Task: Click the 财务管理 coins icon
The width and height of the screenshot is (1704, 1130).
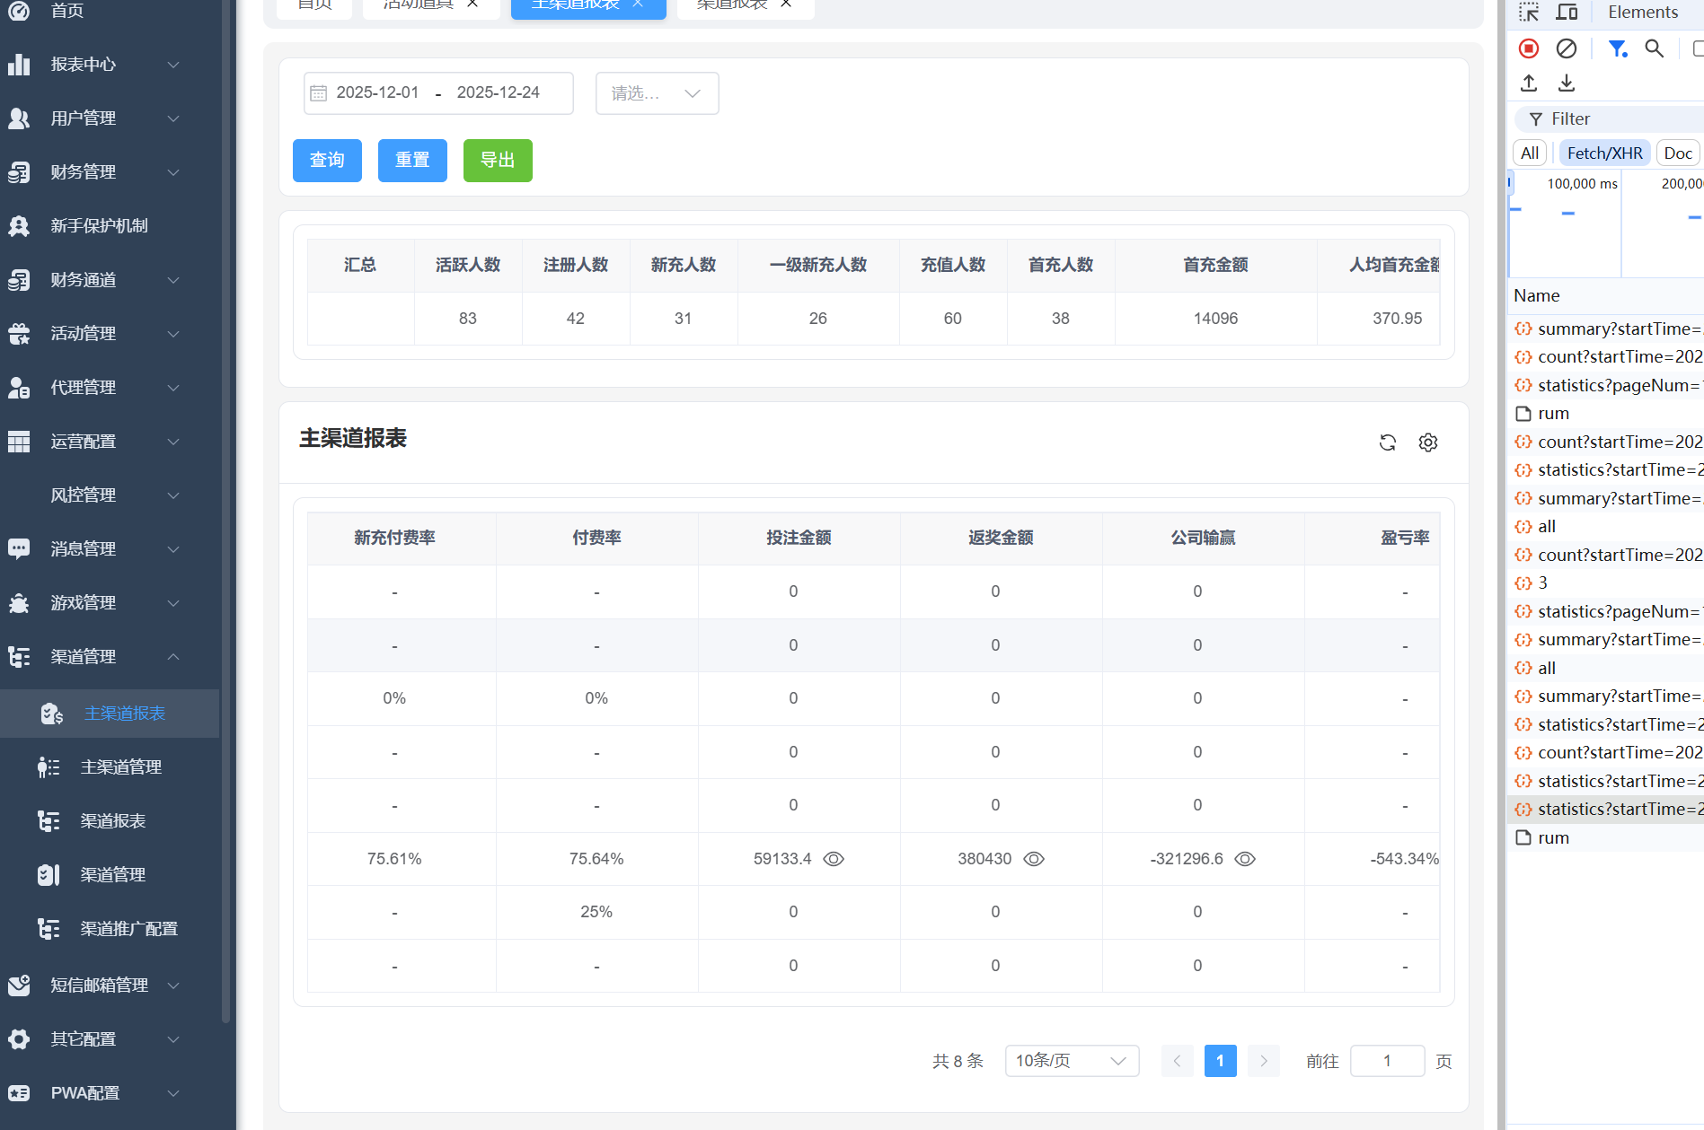Action: tap(19, 172)
